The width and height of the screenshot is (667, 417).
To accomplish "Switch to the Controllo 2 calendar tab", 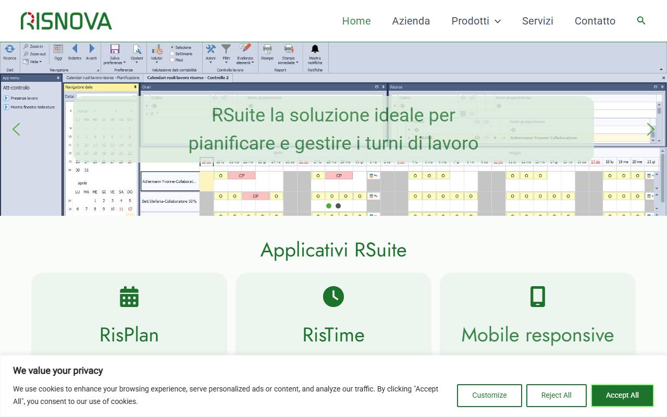I will pos(188,78).
